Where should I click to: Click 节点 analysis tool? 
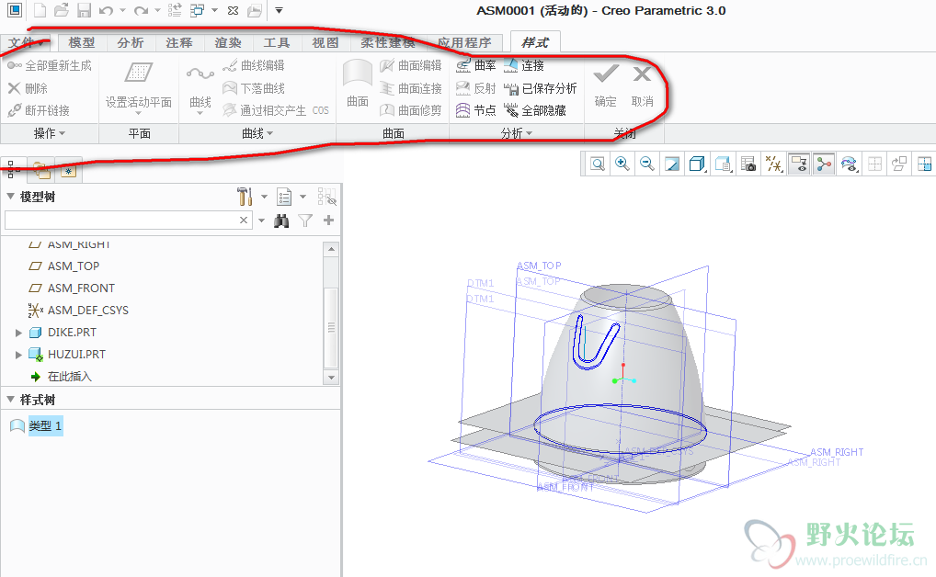(x=475, y=110)
